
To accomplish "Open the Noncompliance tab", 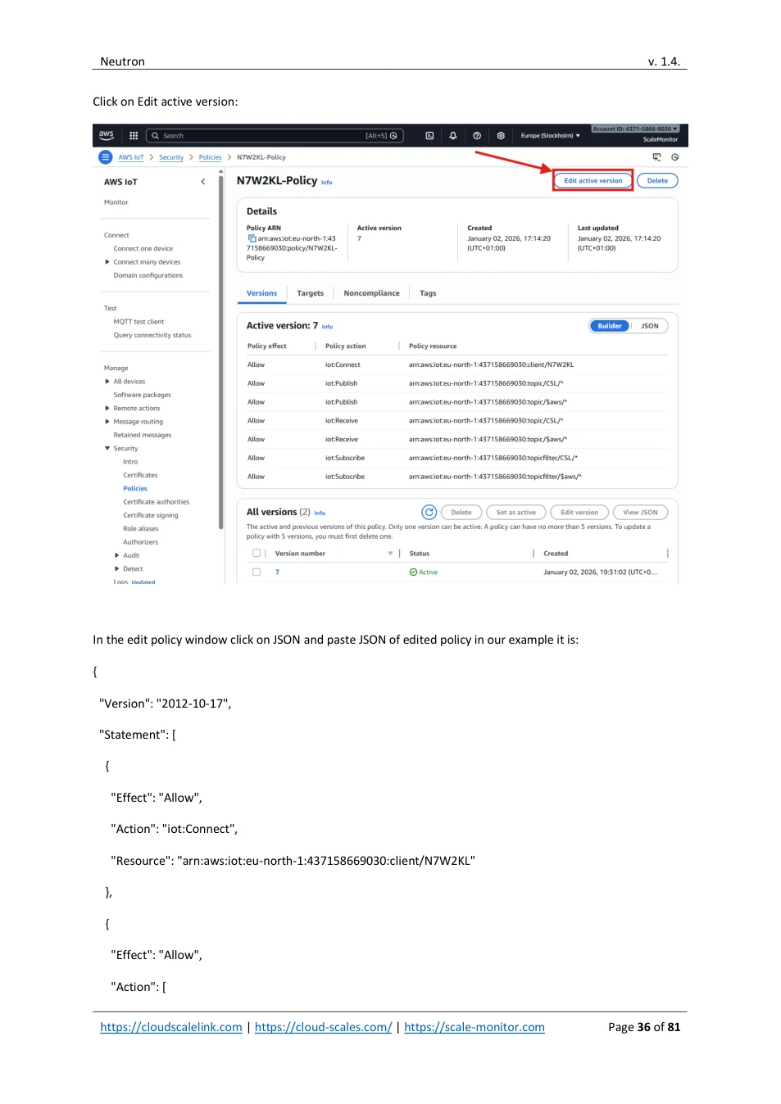I will point(372,293).
